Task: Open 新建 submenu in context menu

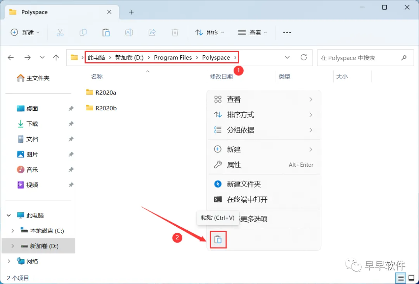Action: coord(264,149)
